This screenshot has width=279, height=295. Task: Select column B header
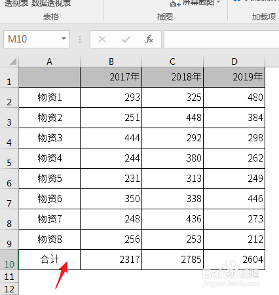pyautogui.click(x=111, y=61)
